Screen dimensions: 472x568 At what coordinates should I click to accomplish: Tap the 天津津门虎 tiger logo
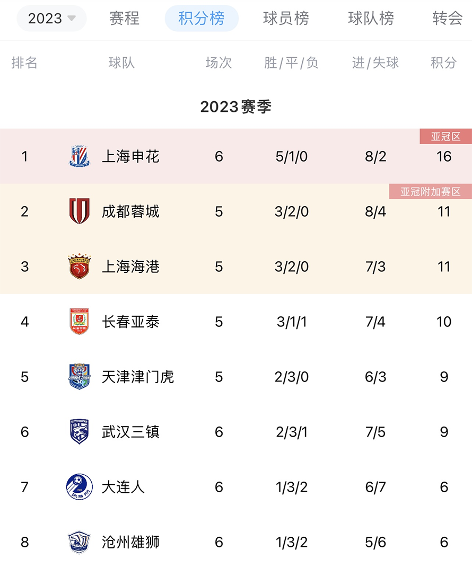tap(80, 376)
